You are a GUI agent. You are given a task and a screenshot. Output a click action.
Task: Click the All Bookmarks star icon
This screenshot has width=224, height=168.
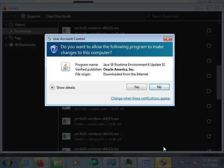pyautogui.click(x=11, y=45)
